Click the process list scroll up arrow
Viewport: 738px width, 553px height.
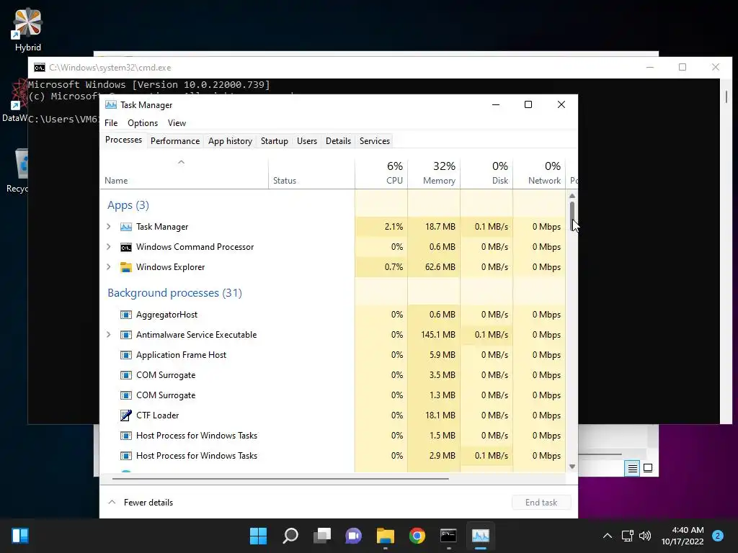pyautogui.click(x=572, y=196)
